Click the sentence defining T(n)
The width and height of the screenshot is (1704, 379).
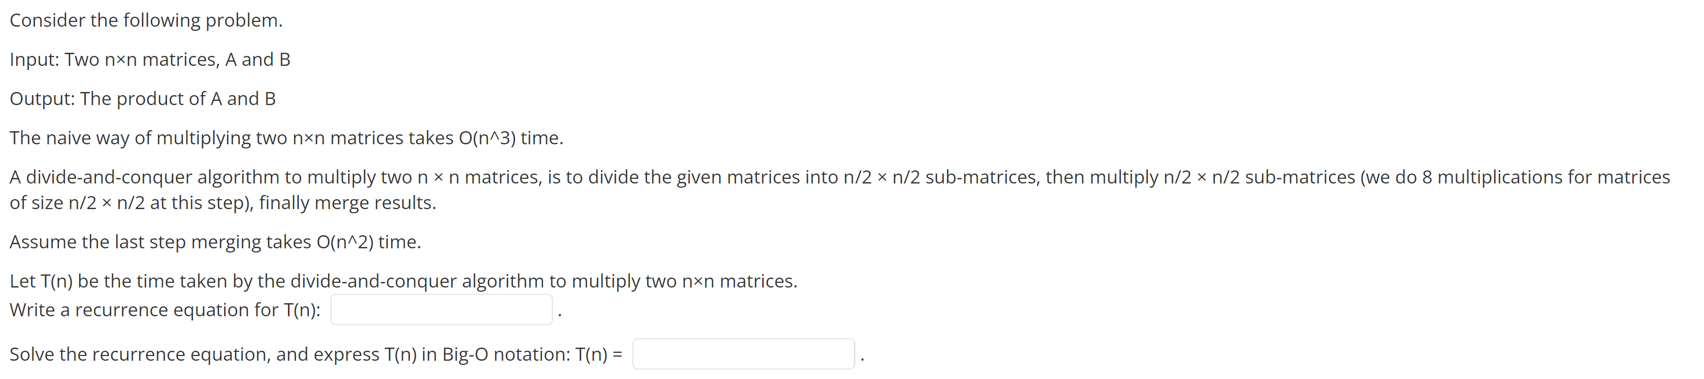coord(404,281)
